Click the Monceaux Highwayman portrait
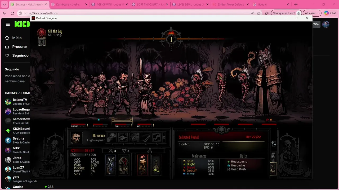Screen dimensions: 339x190 76,138
